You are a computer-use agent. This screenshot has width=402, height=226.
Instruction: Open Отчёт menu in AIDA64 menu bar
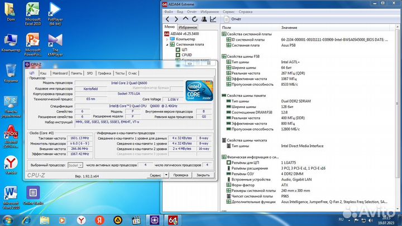(192, 12)
